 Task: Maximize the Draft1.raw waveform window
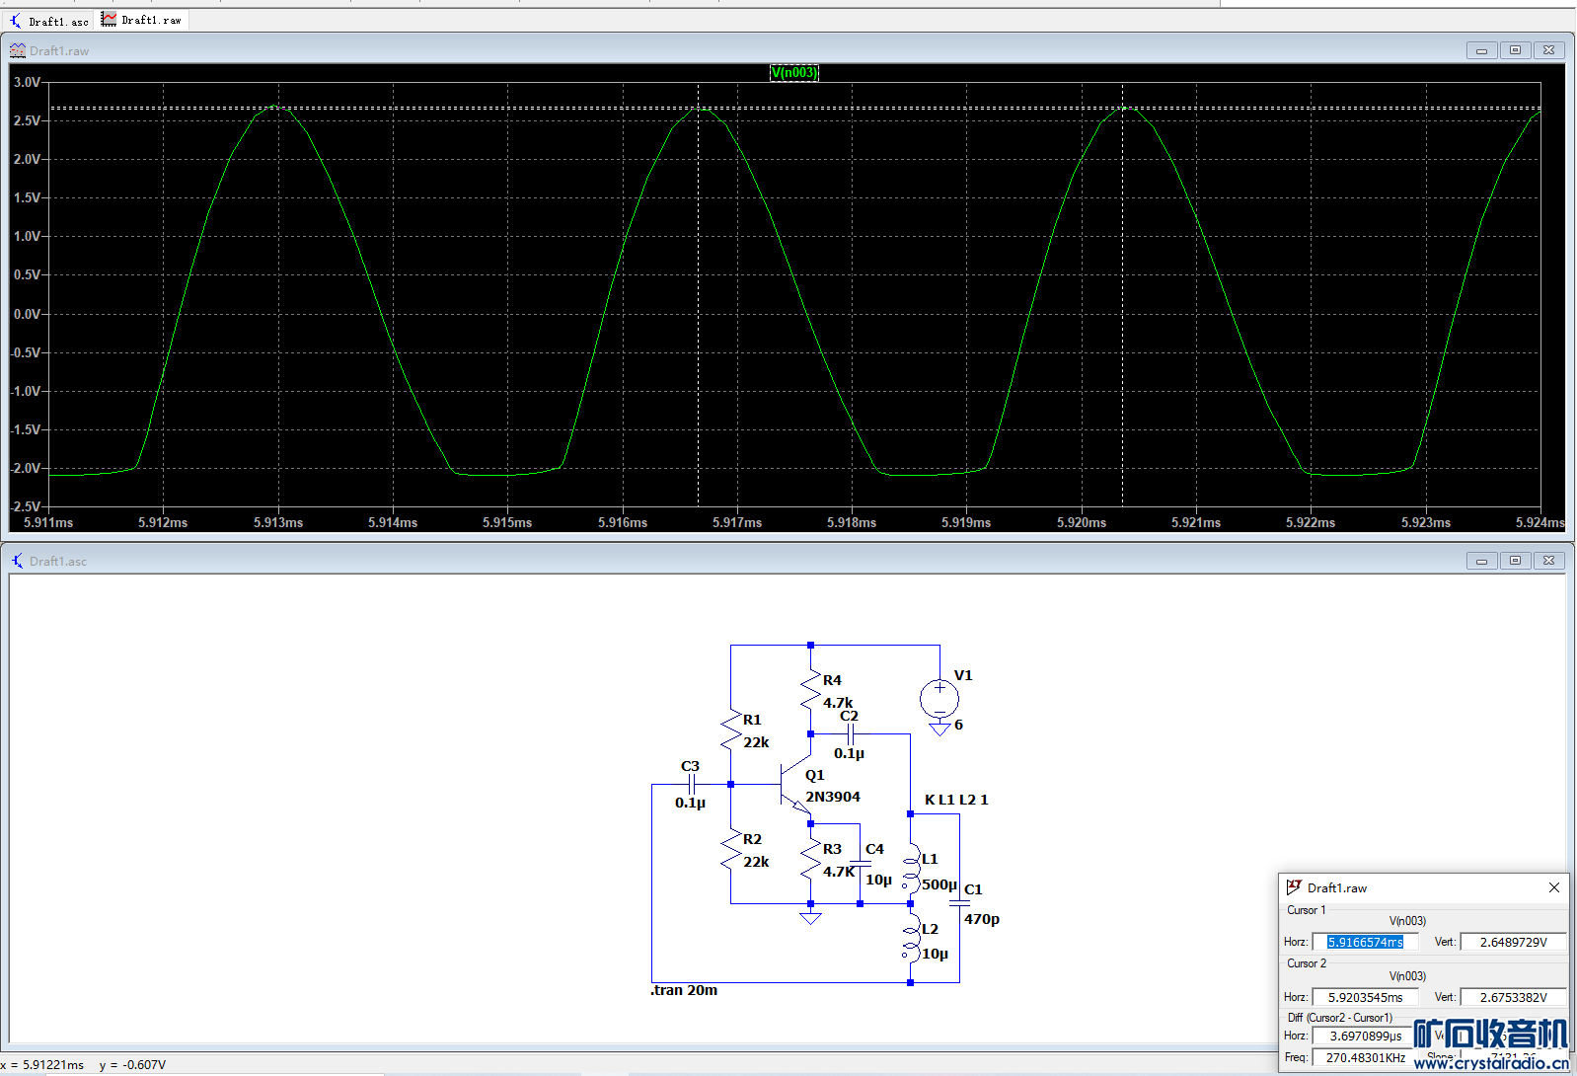pyautogui.click(x=1515, y=50)
